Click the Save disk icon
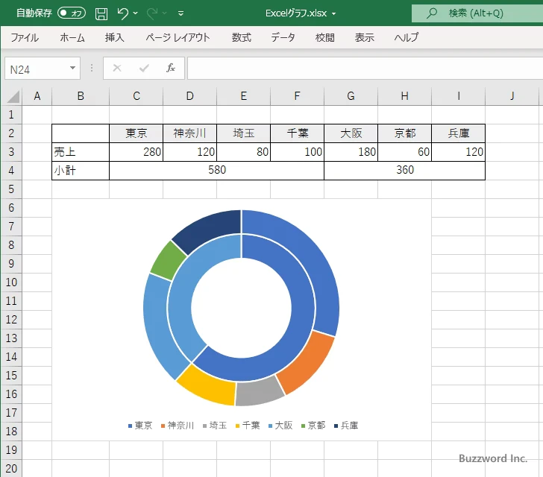Screen dimensions: 543x477 tap(101, 13)
